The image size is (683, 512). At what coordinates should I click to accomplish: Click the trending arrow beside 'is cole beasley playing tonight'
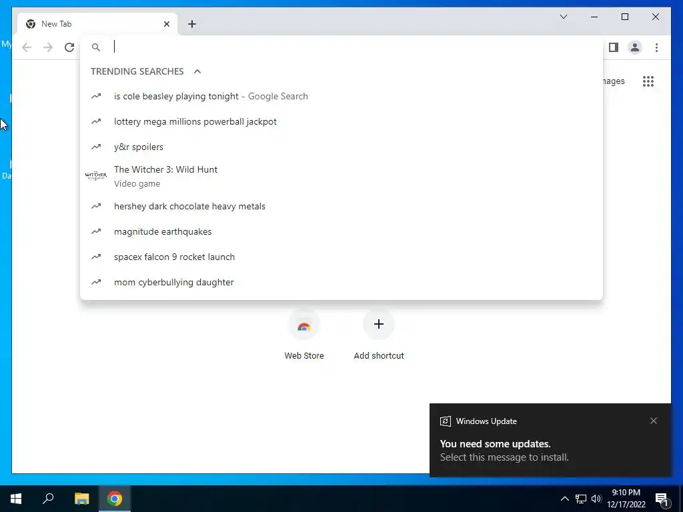[x=96, y=96]
